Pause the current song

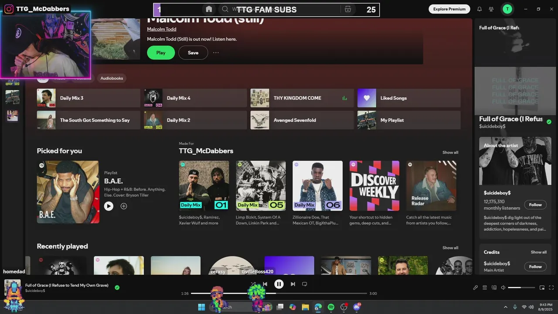(x=279, y=284)
